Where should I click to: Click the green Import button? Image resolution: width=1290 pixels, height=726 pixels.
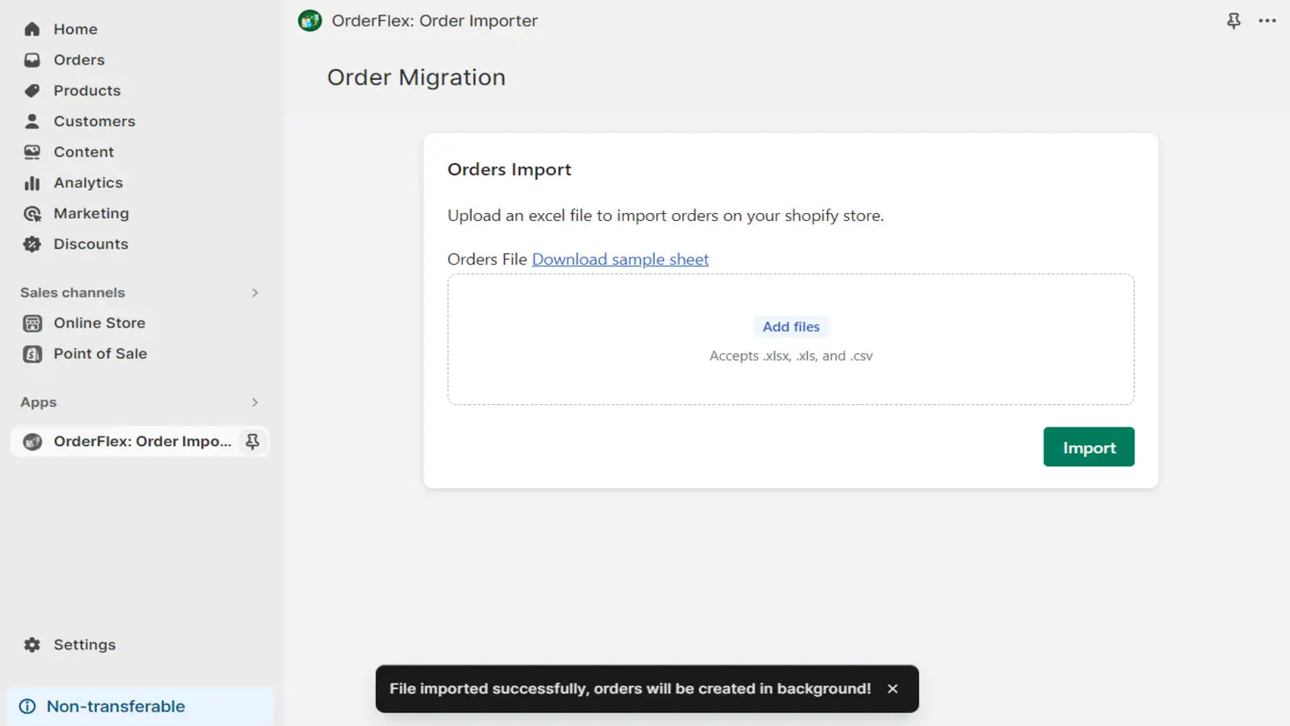pos(1088,447)
